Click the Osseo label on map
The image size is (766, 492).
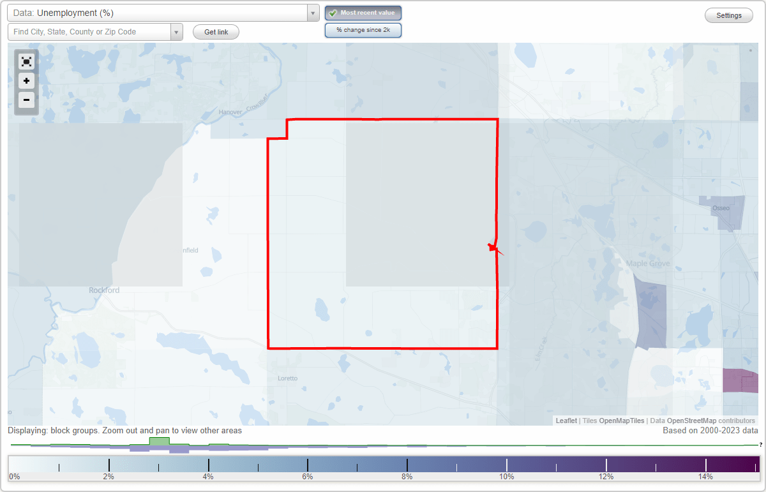point(721,208)
